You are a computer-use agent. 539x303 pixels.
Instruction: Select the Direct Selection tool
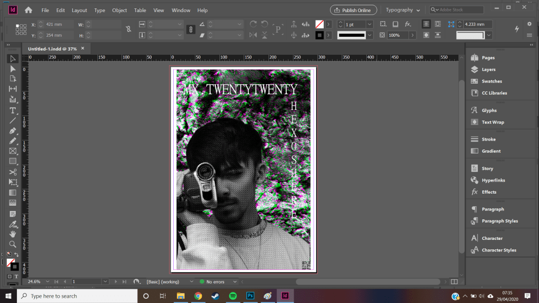pos(13,68)
